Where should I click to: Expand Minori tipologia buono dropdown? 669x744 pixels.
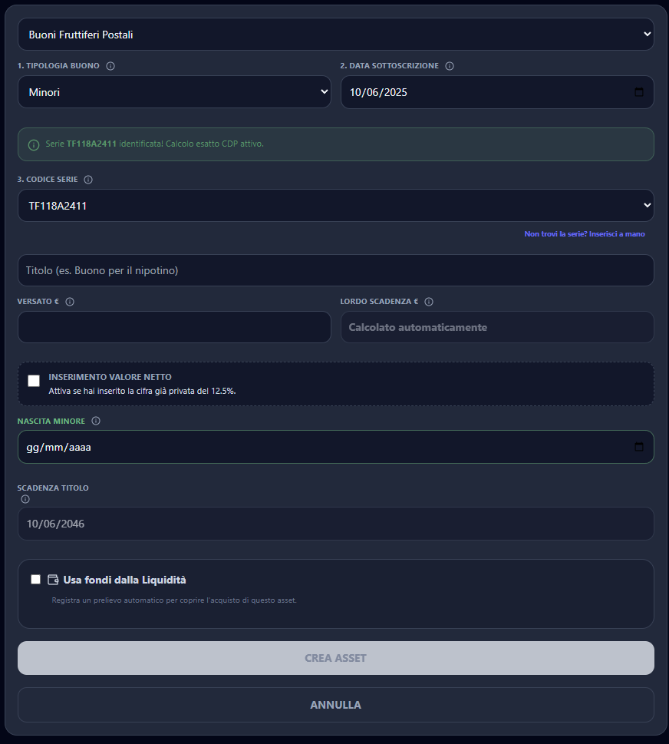pos(174,92)
